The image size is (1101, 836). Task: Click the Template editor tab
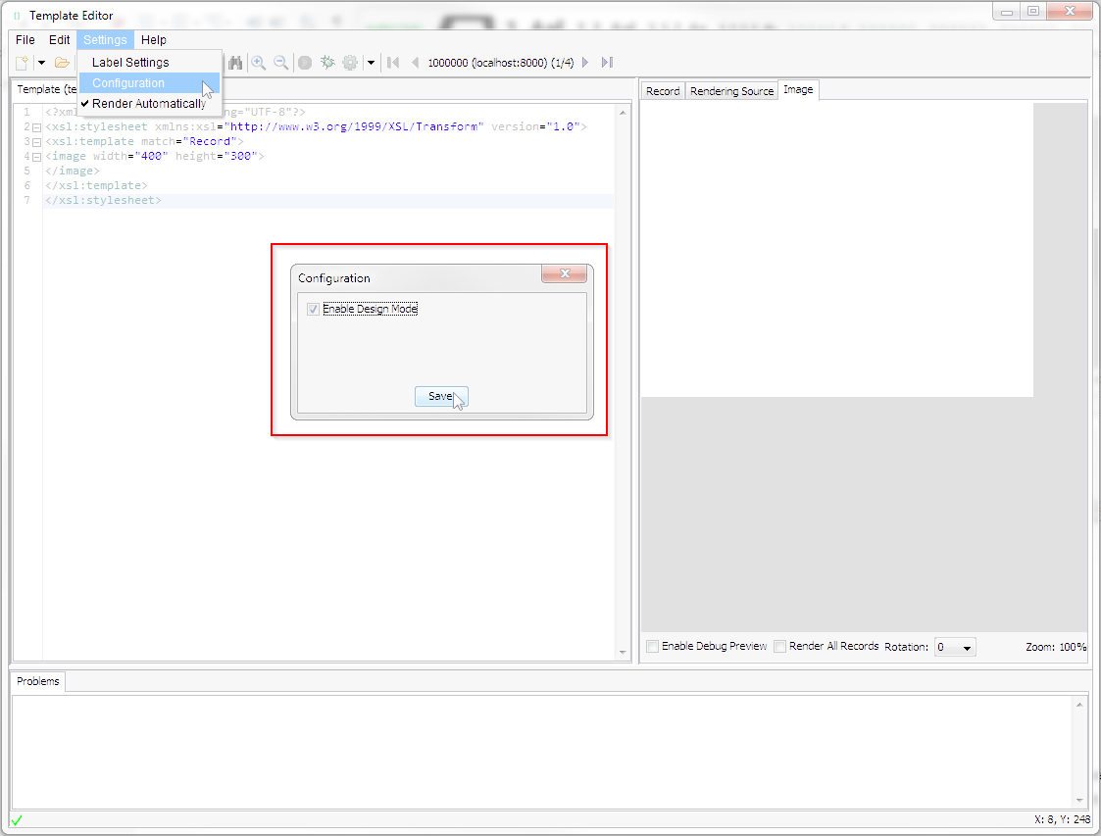click(x=45, y=90)
